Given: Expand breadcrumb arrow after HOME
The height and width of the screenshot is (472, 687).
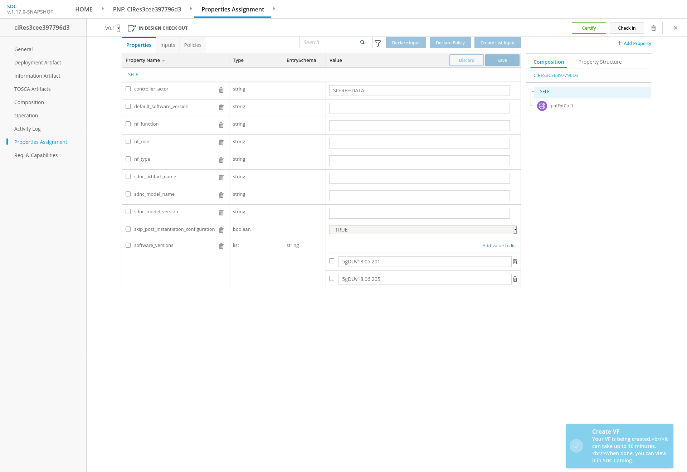Looking at the screenshot, I should (103, 9).
